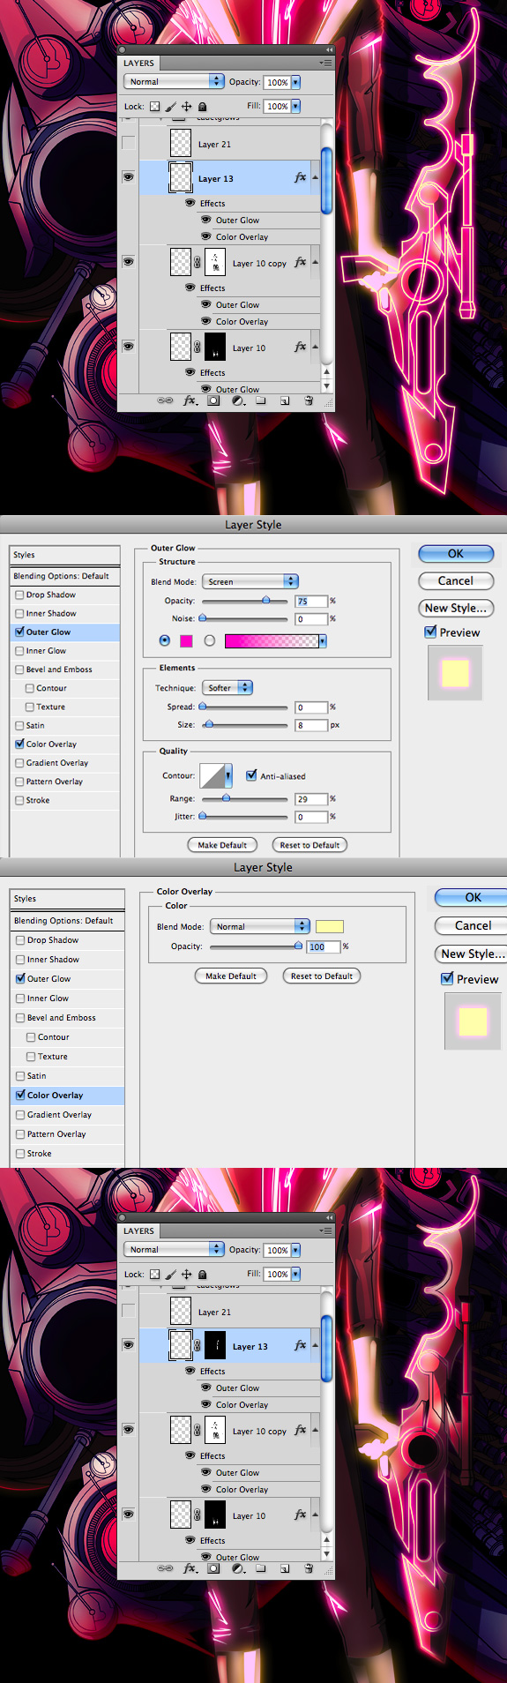
Task: Hide Layer 10 copy via eye in upper Layers panel
Action: pyautogui.click(x=128, y=262)
